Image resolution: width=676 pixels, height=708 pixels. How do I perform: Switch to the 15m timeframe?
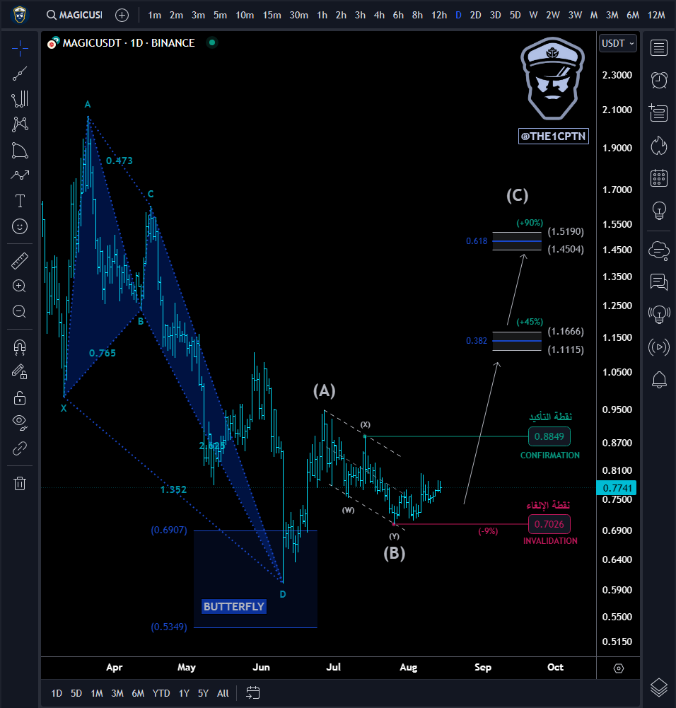click(272, 16)
